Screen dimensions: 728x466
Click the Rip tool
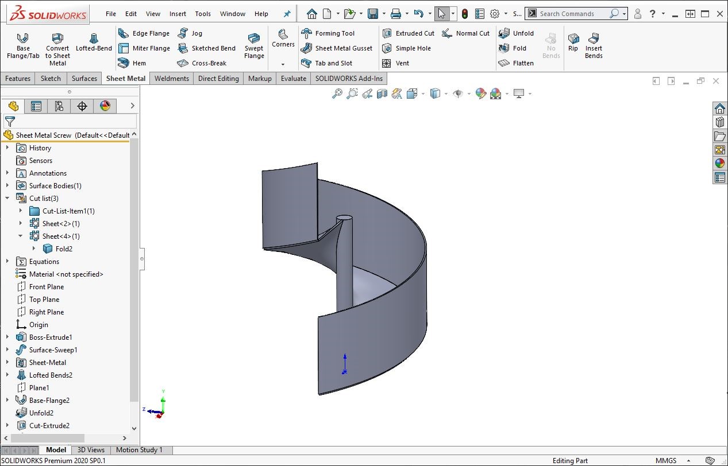coord(573,42)
